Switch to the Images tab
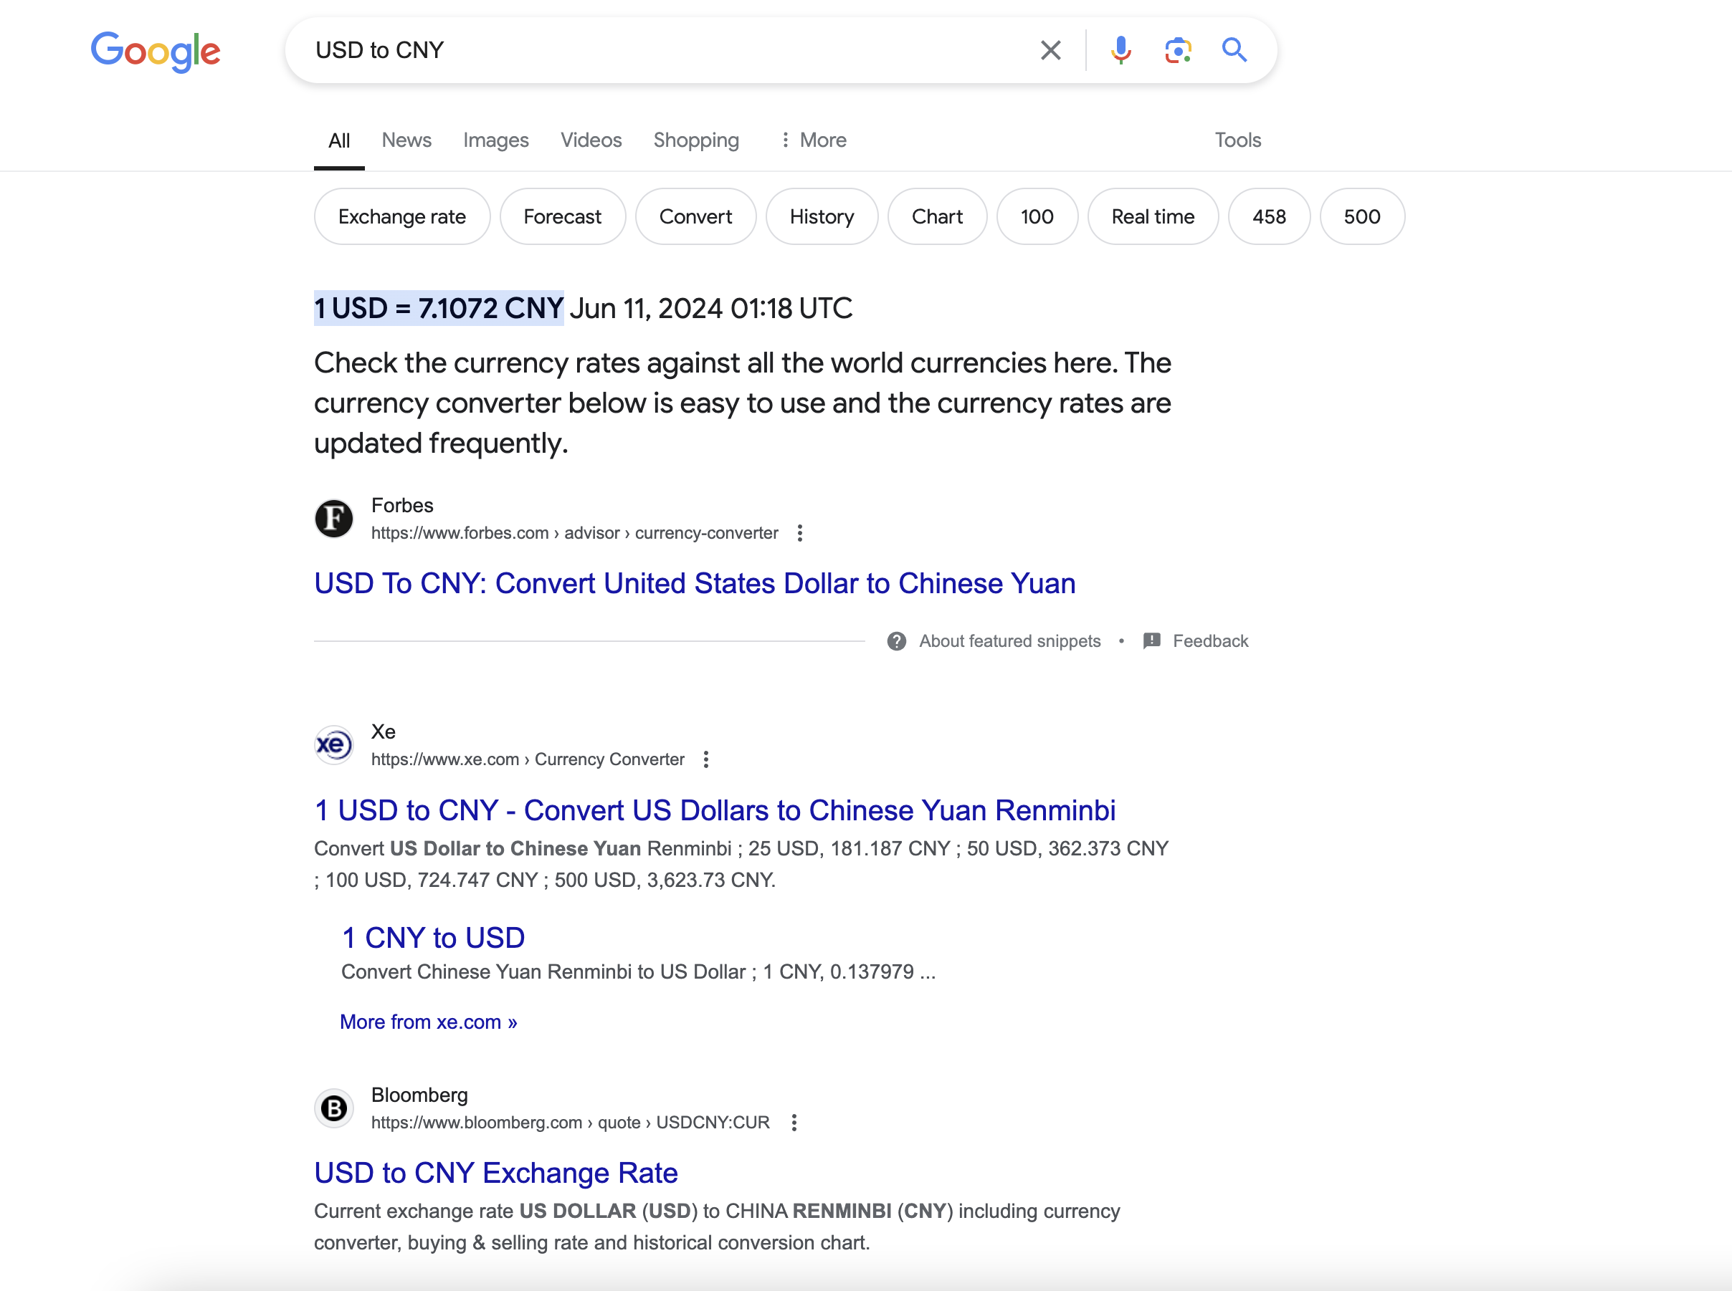This screenshot has height=1291, width=1732. [496, 140]
